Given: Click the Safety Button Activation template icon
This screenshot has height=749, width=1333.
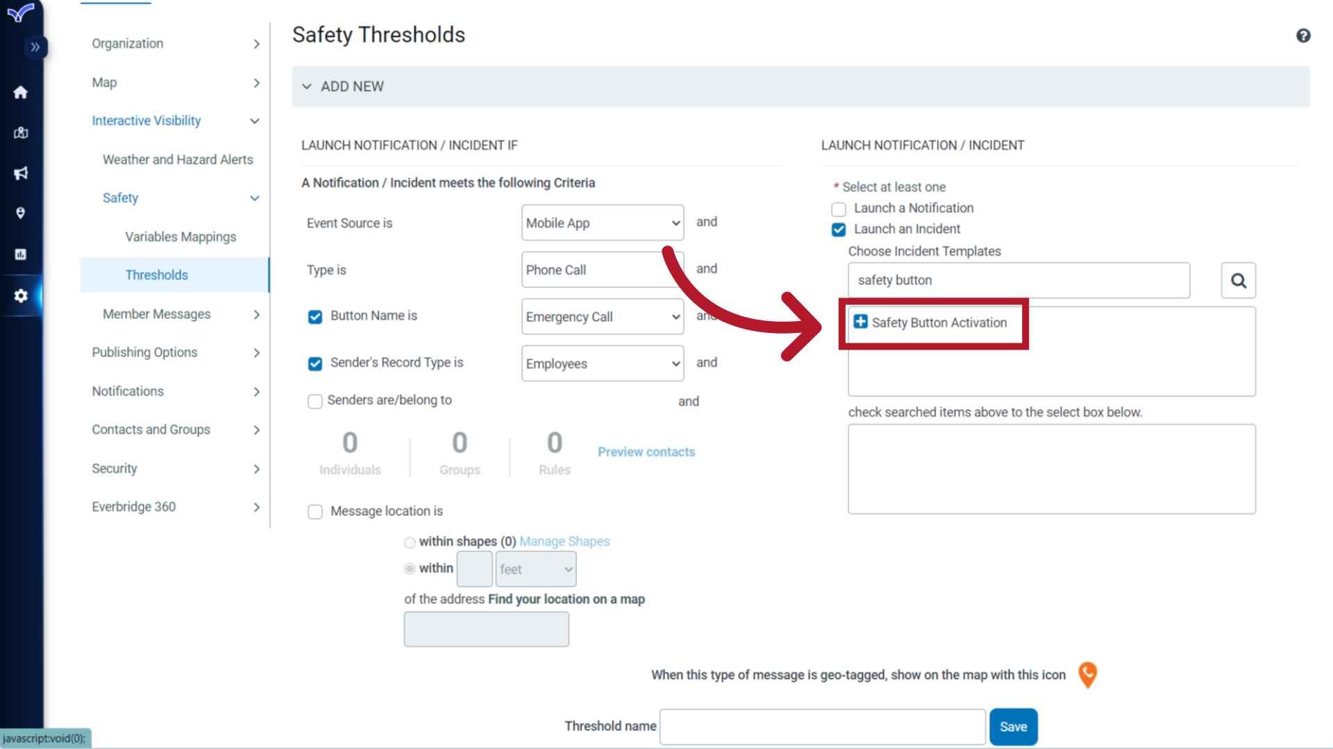Looking at the screenshot, I should (x=860, y=322).
